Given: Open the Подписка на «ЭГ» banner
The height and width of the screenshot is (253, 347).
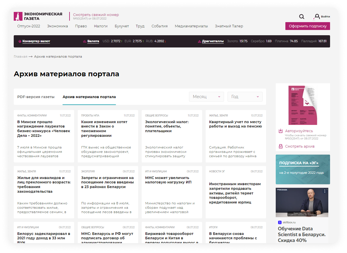Looking at the screenshot, I should (303, 169).
